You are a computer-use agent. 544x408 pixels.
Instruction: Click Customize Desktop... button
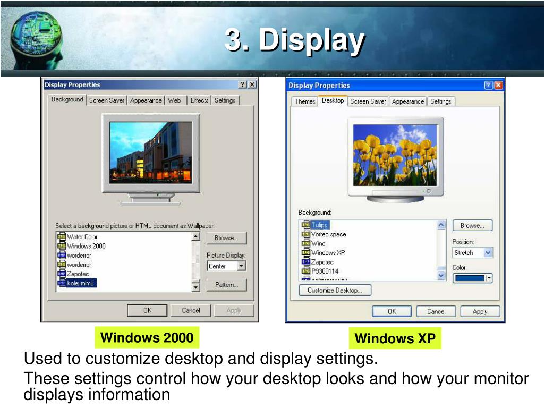(x=335, y=290)
